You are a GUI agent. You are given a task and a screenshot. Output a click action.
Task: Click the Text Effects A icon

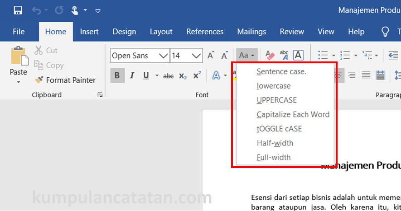[216, 75]
